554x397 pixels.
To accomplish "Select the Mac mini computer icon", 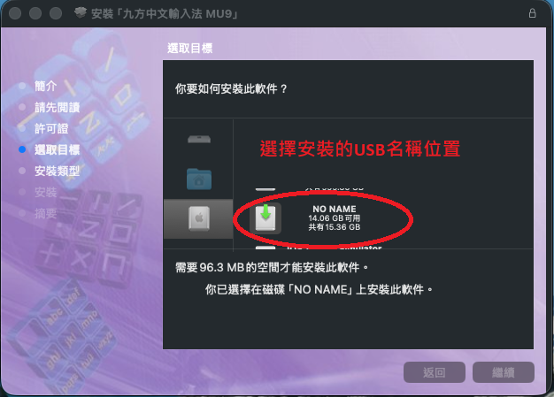I will (199, 140).
